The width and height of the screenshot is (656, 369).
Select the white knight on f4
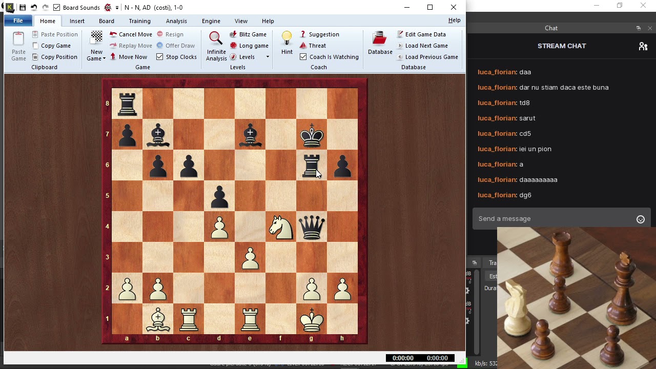pos(281,227)
